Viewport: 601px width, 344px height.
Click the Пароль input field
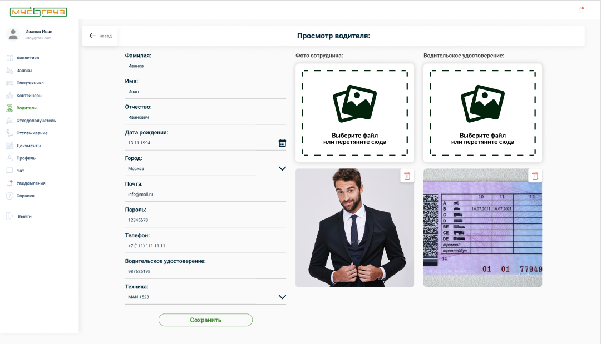(x=205, y=220)
